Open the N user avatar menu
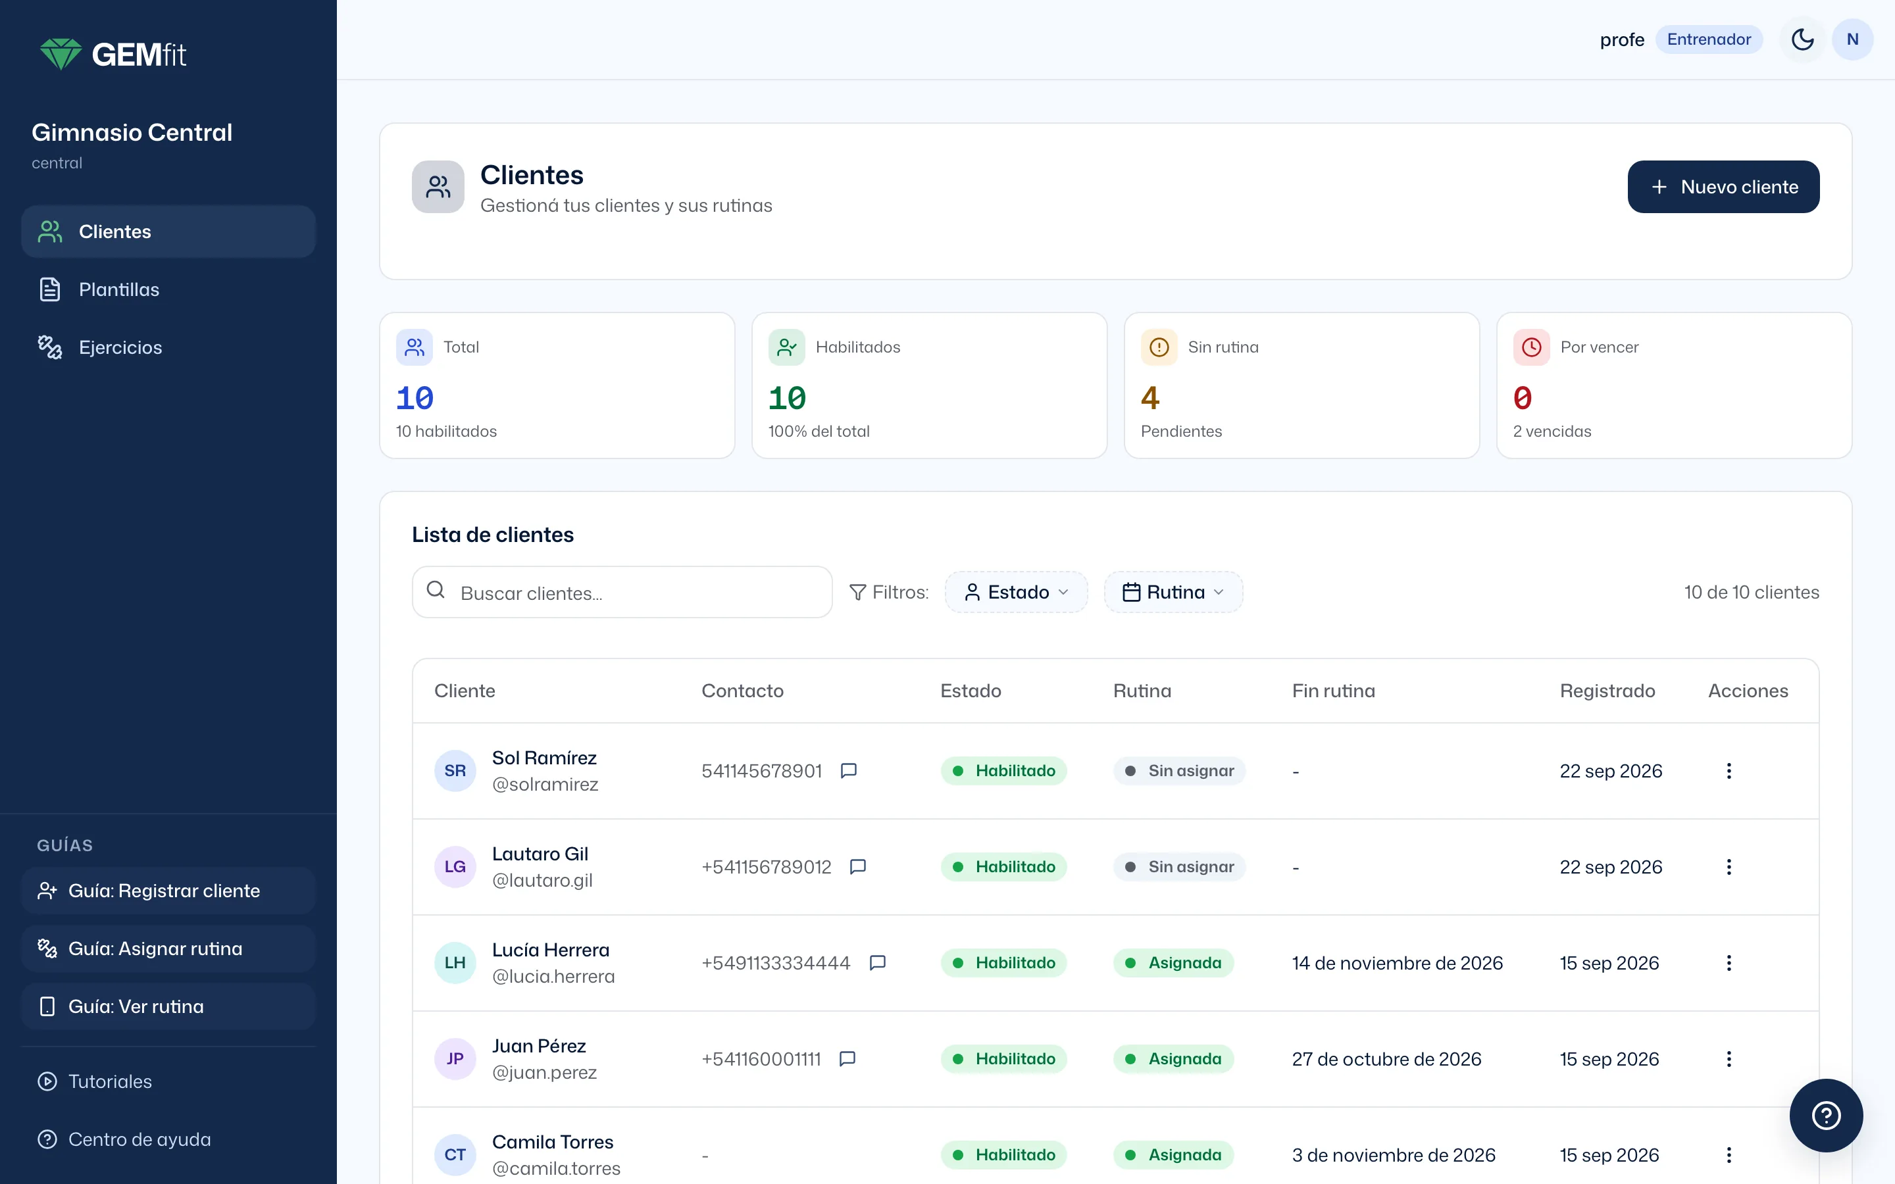Screen dimensions: 1895x1184 [1852, 39]
